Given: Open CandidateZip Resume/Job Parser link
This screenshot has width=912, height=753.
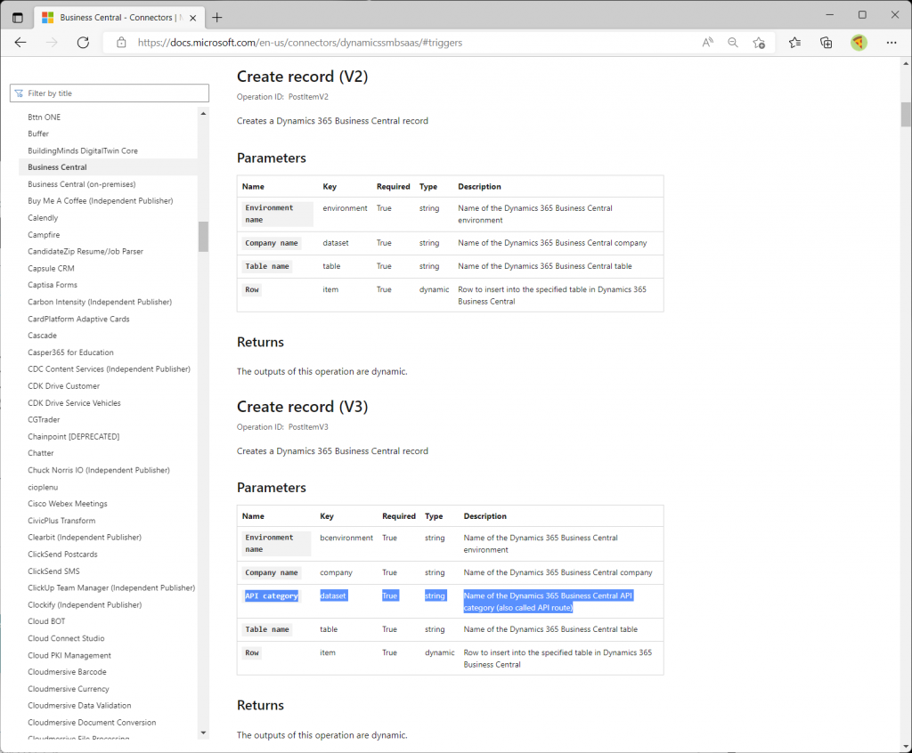Looking at the screenshot, I should coord(85,251).
